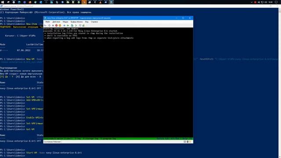Click the VM connection window title bar

(x=118, y=18)
